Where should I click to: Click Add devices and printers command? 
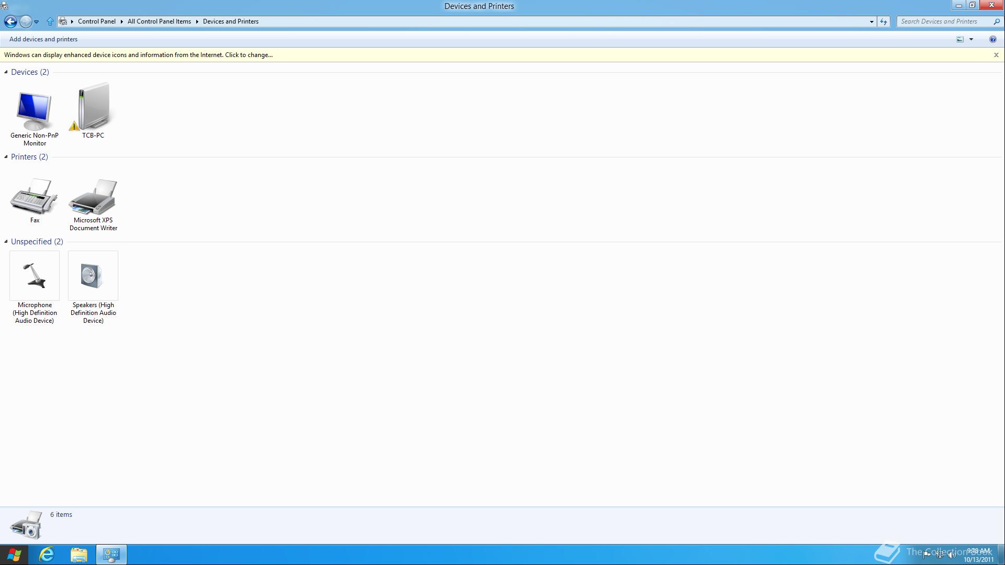[43, 39]
